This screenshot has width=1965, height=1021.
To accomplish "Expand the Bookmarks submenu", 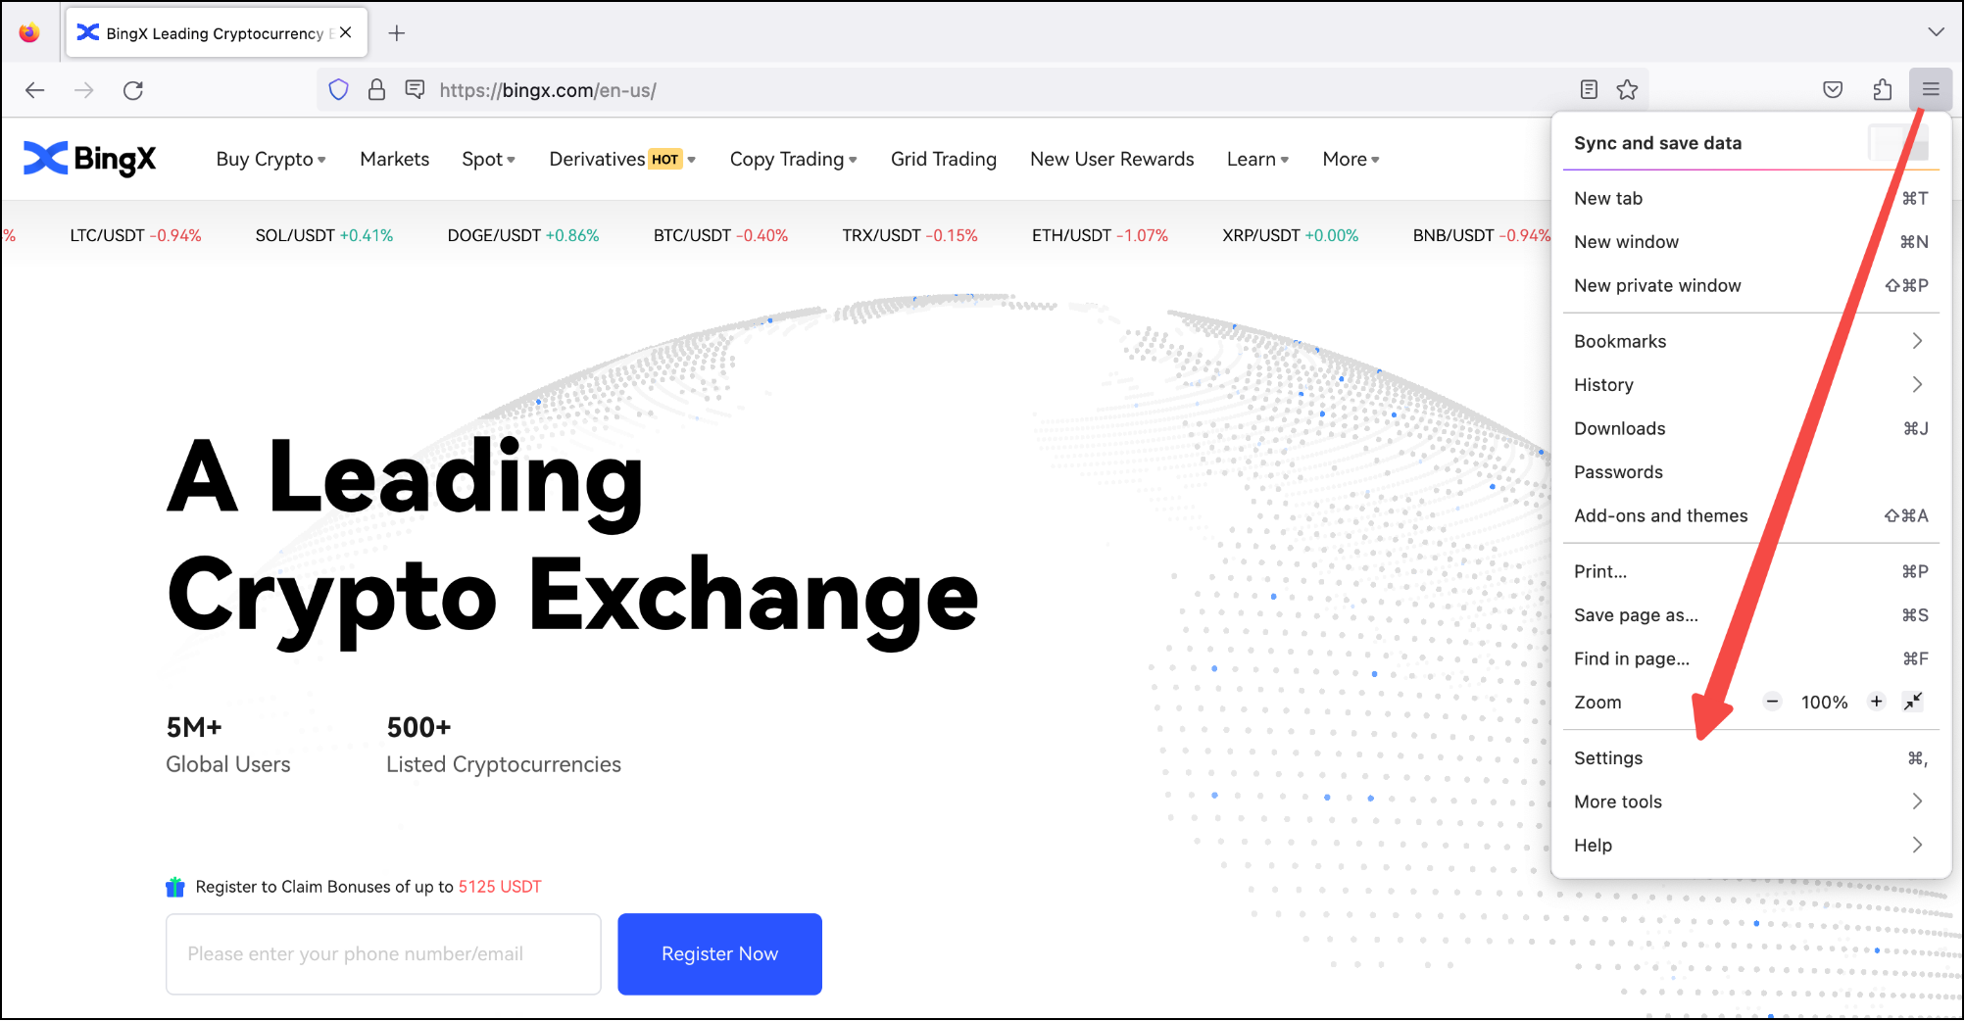I will point(1750,341).
